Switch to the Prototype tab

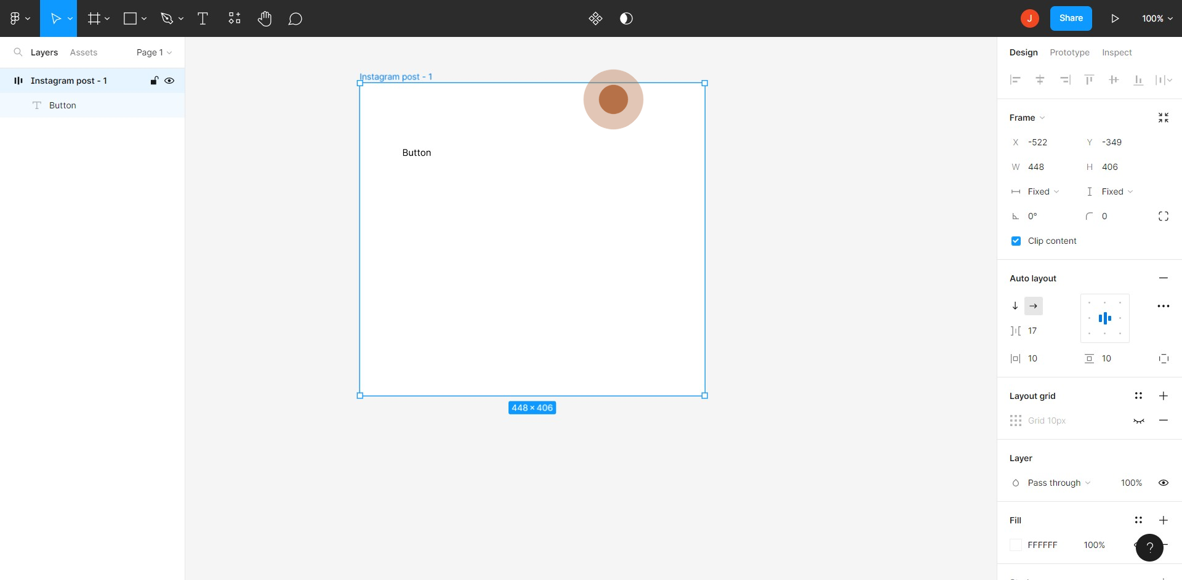pos(1069,52)
